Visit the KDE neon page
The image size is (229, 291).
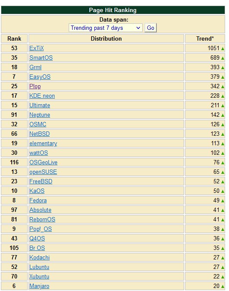pyautogui.click(x=42, y=96)
